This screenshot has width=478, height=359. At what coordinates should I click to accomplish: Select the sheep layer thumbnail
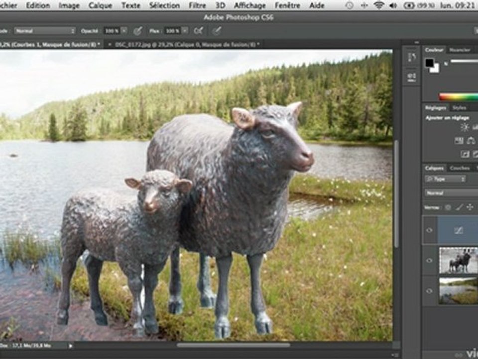pos(459,260)
